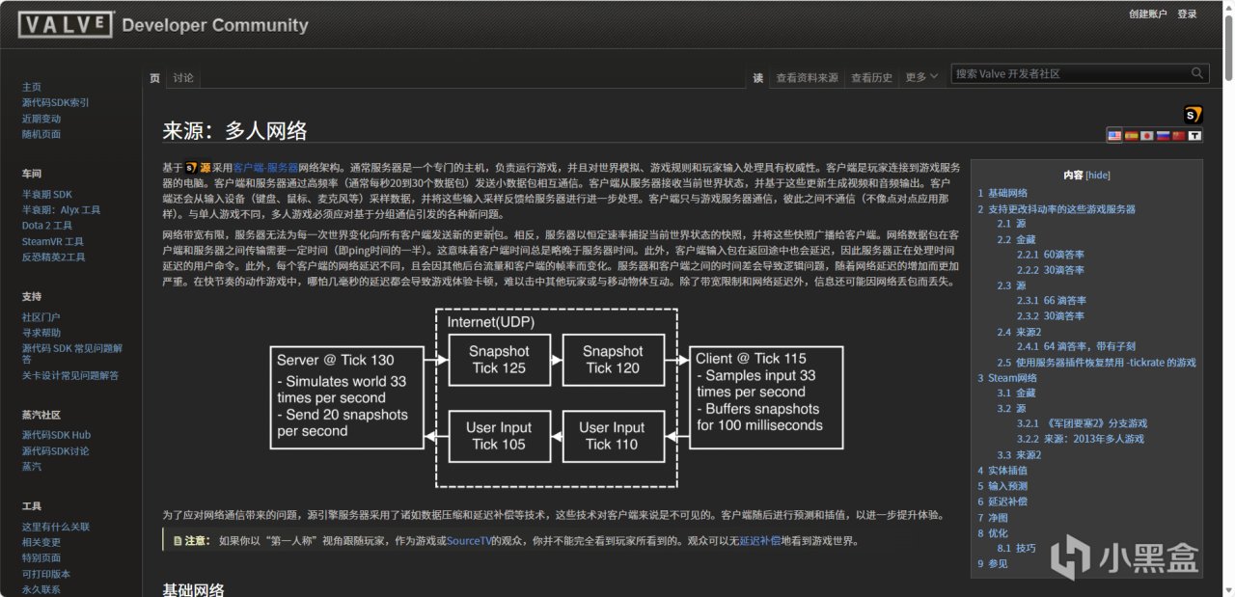Jump to contents entry 6 延迟补偿

(1002, 502)
